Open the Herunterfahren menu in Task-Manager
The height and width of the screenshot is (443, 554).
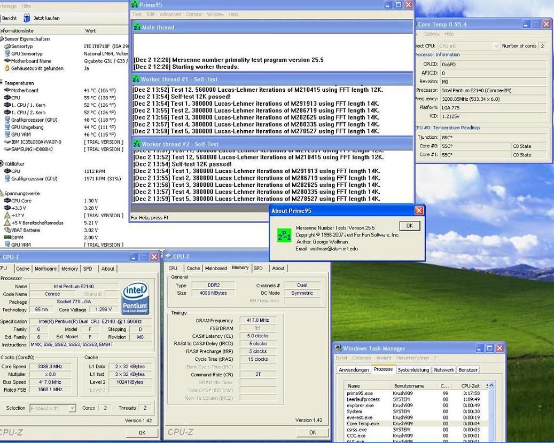(x=412, y=358)
